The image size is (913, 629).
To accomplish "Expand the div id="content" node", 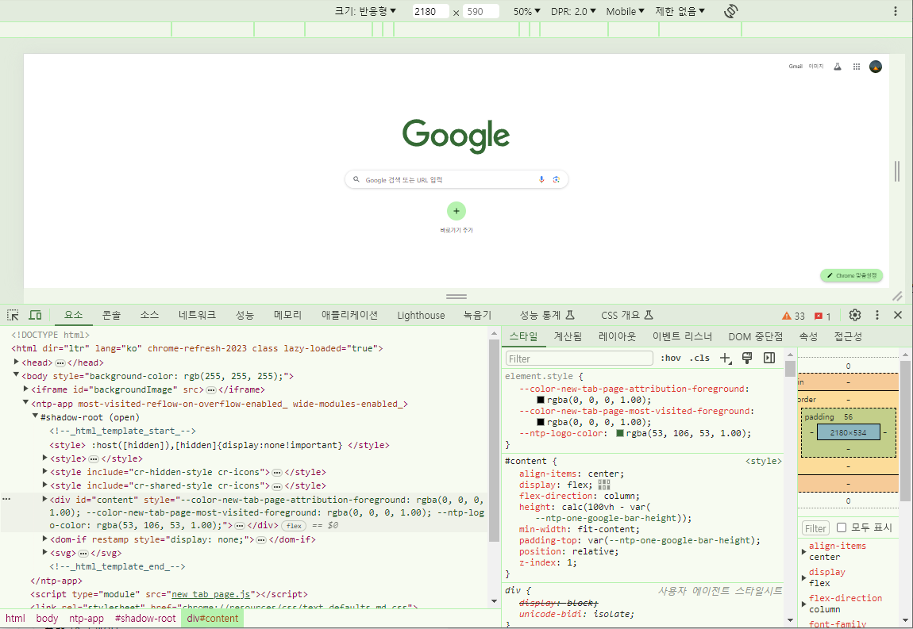I will (44, 499).
